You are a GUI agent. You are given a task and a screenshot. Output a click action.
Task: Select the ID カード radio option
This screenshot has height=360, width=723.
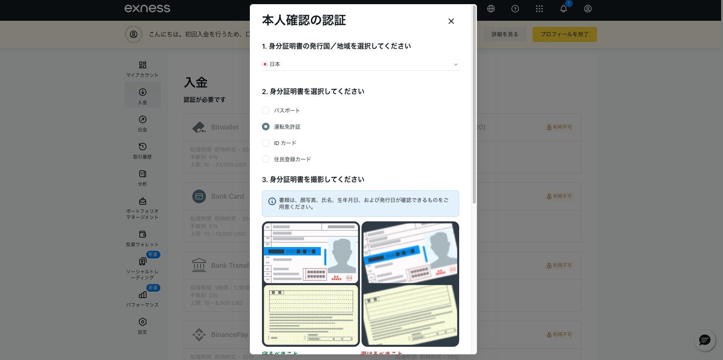coord(266,143)
